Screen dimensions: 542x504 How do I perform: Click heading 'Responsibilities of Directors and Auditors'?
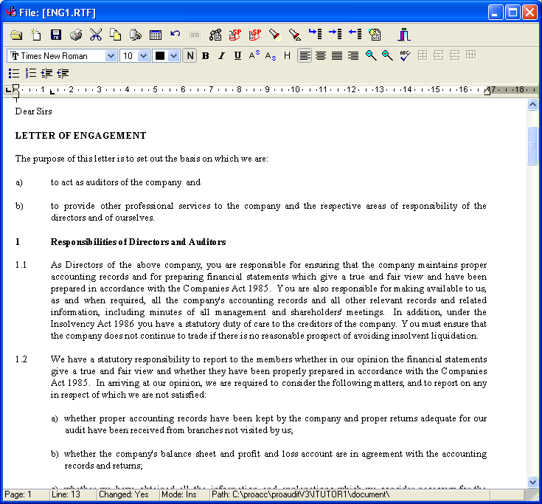tap(139, 242)
